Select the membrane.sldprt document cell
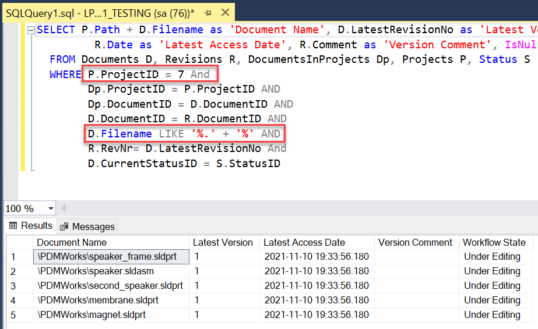 click(x=98, y=300)
